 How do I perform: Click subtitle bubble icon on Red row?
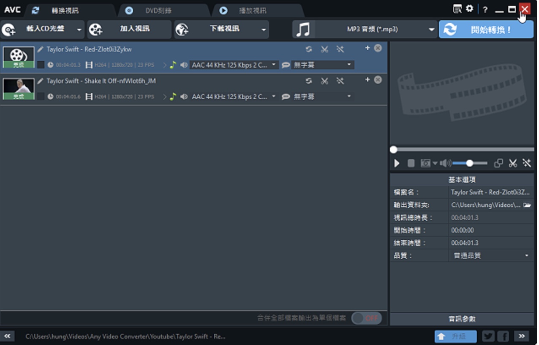click(286, 65)
